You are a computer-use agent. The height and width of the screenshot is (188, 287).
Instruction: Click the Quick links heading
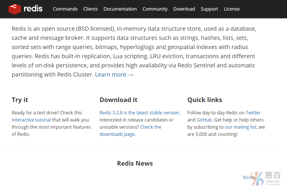pos(205,100)
